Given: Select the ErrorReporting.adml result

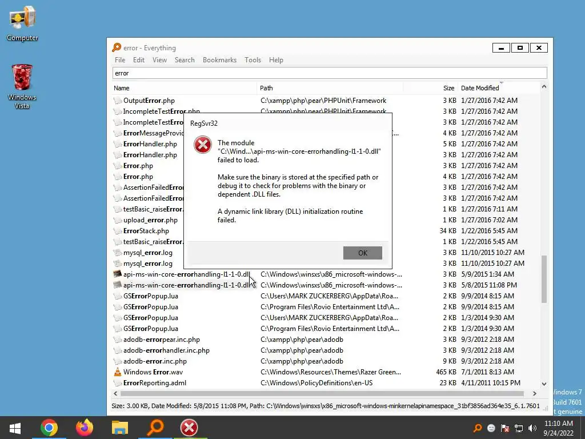Looking at the screenshot, I should [x=154, y=382].
